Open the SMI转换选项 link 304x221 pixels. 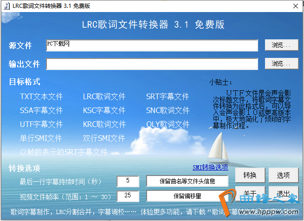pyautogui.click(x=210, y=167)
